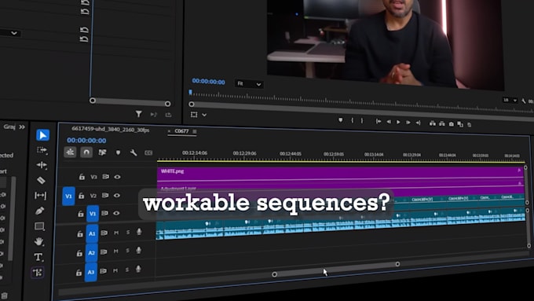Image resolution: width=534 pixels, height=301 pixels.
Task: Open timeline display settings wrench
Action: pos(133,152)
